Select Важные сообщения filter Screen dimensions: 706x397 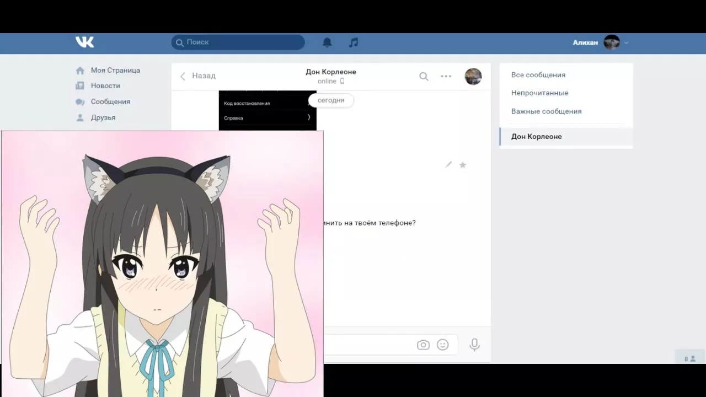coord(546,111)
